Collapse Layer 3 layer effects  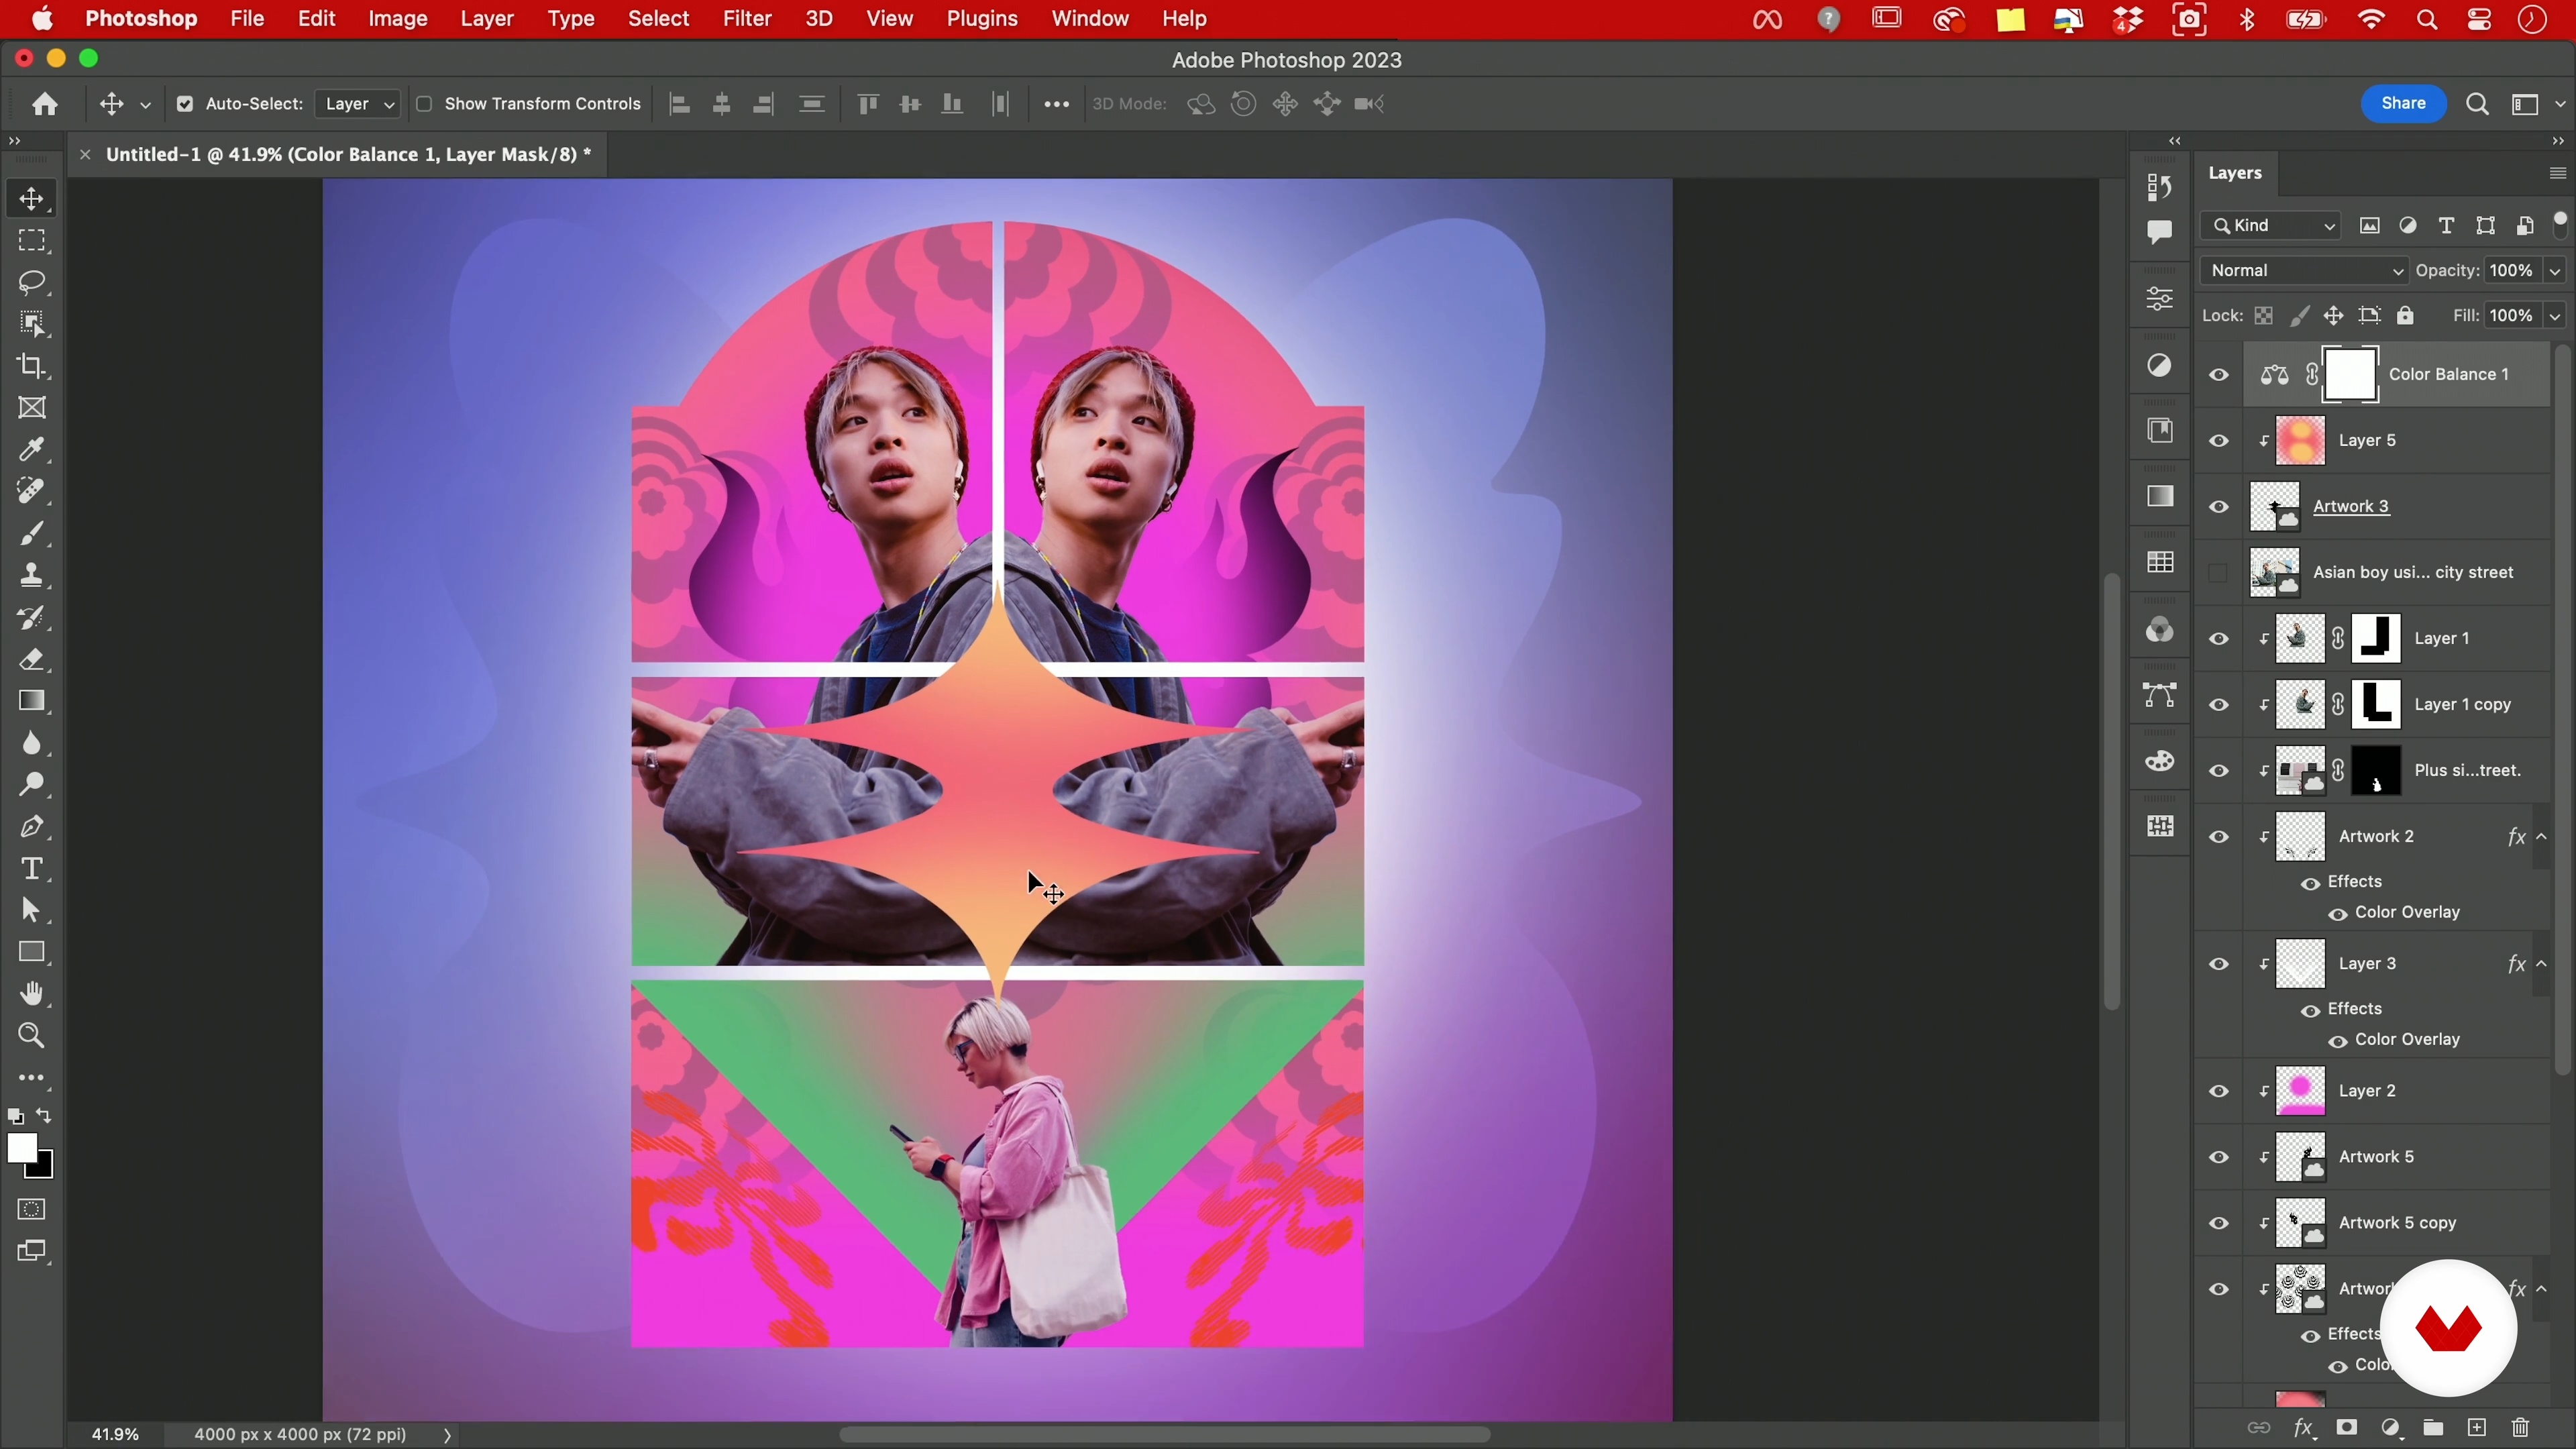click(x=2542, y=963)
